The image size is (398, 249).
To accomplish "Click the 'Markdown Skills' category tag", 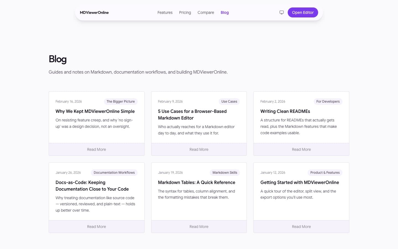I will click(225, 173).
